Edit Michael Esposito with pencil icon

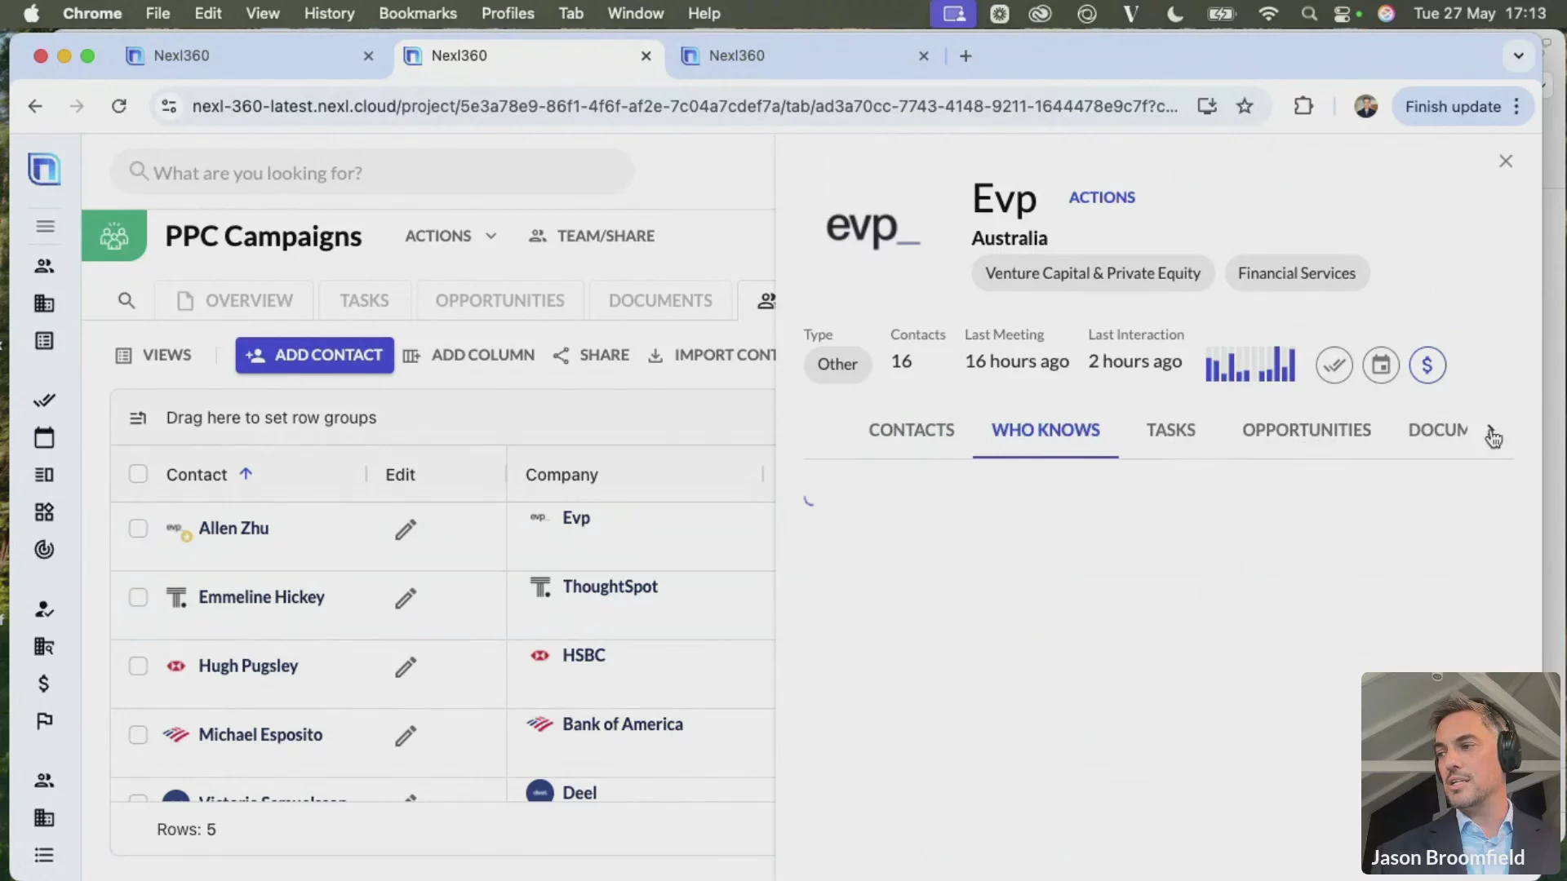click(406, 736)
